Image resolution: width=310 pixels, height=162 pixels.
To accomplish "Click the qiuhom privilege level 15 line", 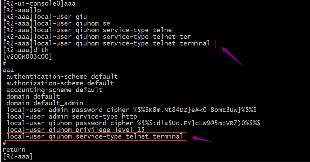I will [76, 130].
